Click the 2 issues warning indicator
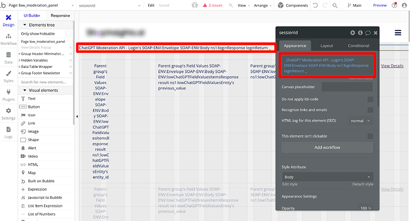 pos(213,5)
